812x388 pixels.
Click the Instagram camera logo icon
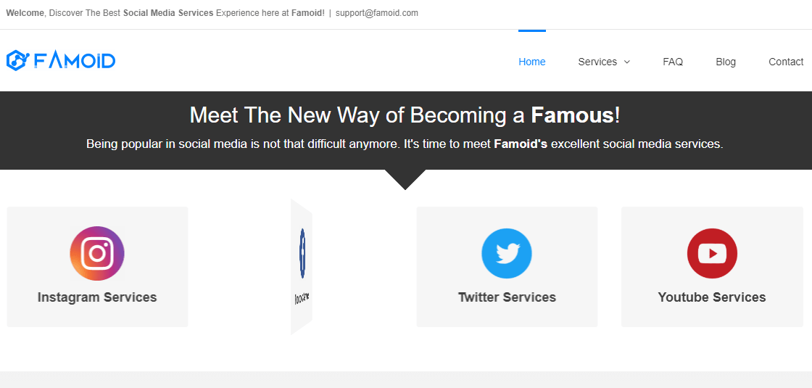[97, 253]
